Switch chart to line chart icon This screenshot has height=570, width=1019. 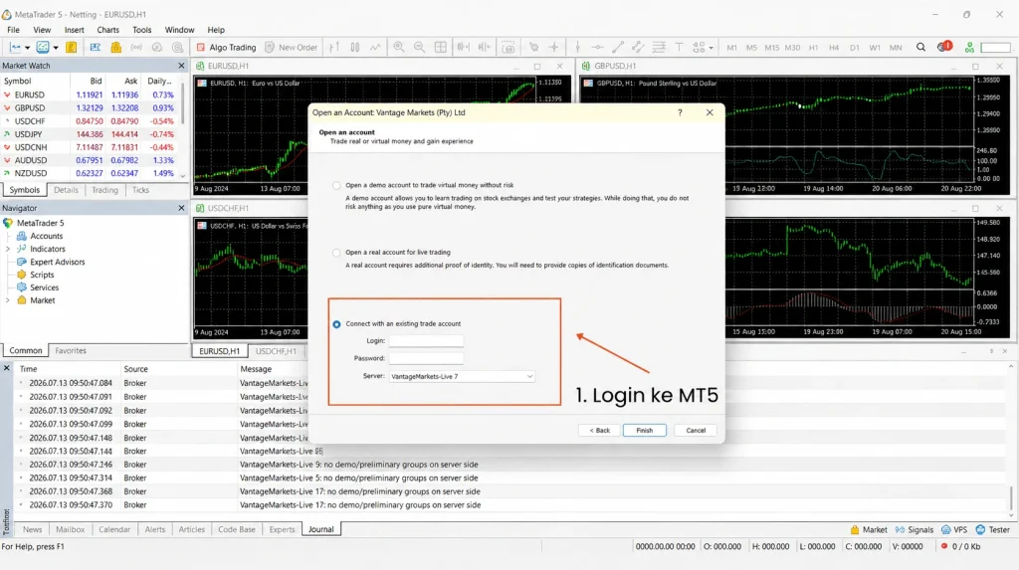[x=375, y=48]
